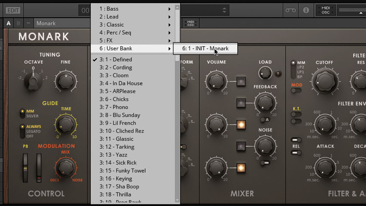Select preset 3: 5 - ARPlease
This screenshot has width=366, height=206.
[133, 91]
